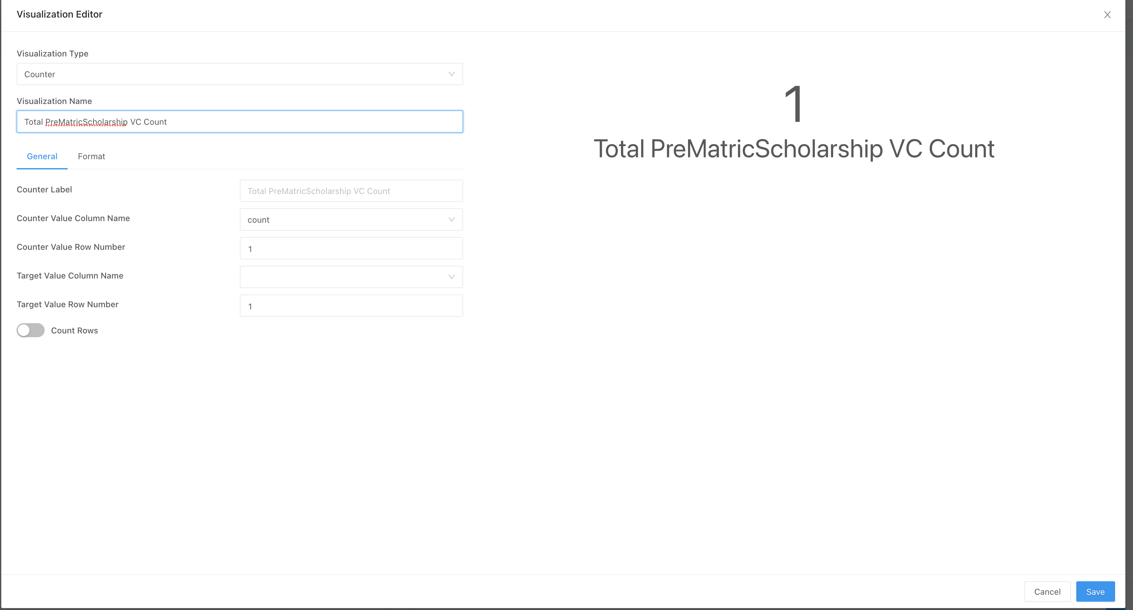This screenshot has width=1133, height=610.
Task: Click the preview label 'Total PreMatricScholarship VC Count'
Action: click(794, 149)
